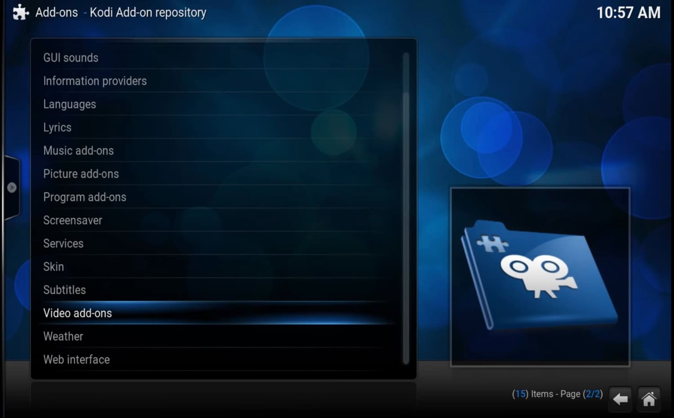The width and height of the screenshot is (674, 418).
Task: Click the Add-ons puzzle piece icon
Action: click(21, 12)
